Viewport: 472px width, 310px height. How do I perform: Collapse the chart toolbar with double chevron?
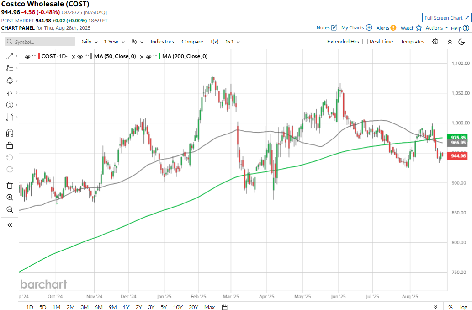(x=450, y=42)
